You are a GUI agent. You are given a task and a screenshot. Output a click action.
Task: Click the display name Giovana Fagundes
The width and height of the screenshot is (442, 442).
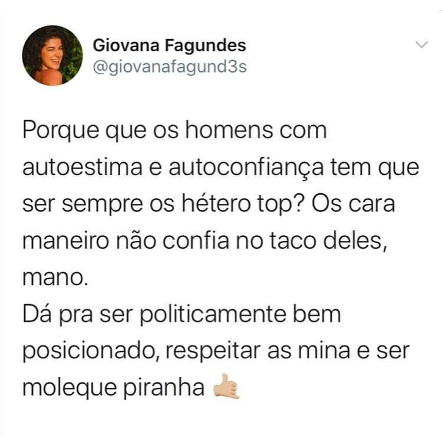click(x=169, y=45)
